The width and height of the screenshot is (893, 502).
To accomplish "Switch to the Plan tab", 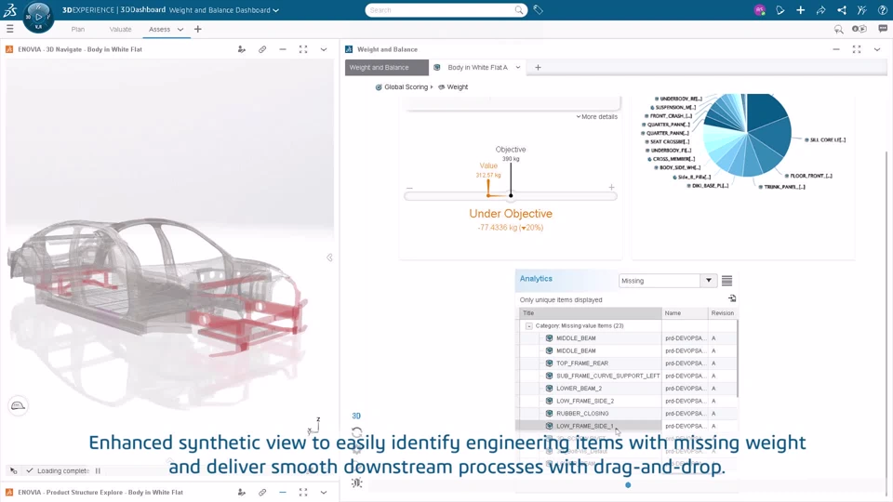I will click(x=78, y=29).
